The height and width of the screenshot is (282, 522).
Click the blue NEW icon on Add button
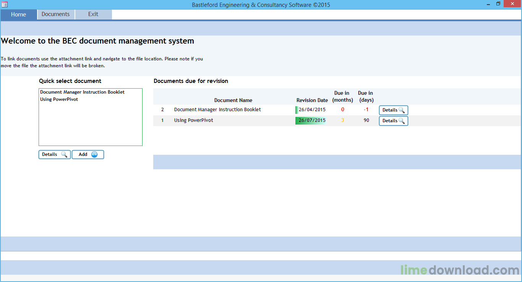coord(94,154)
